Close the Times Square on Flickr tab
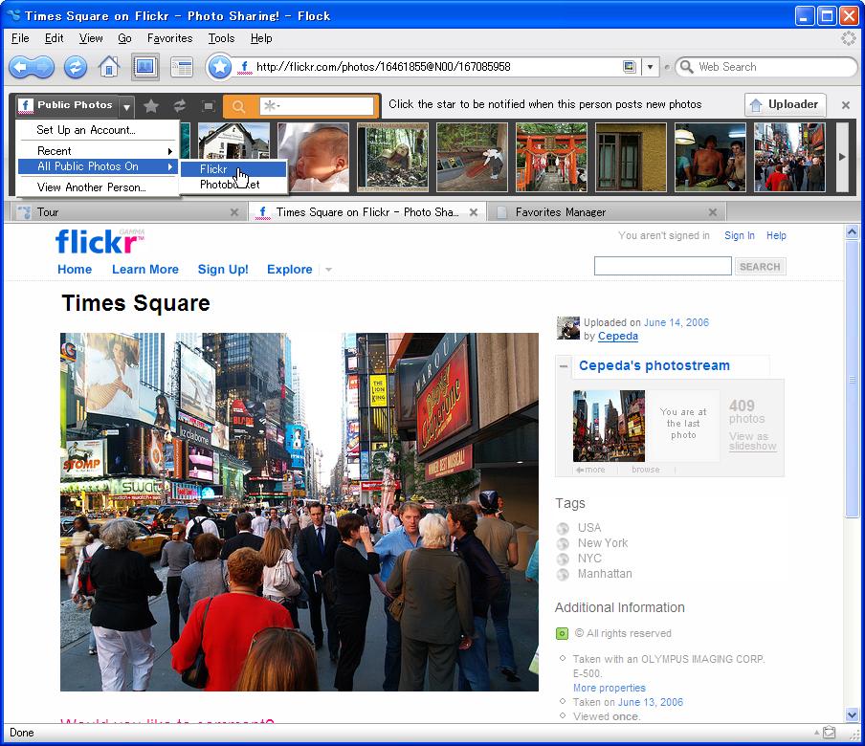This screenshot has width=865, height=746. pos(474,212)
